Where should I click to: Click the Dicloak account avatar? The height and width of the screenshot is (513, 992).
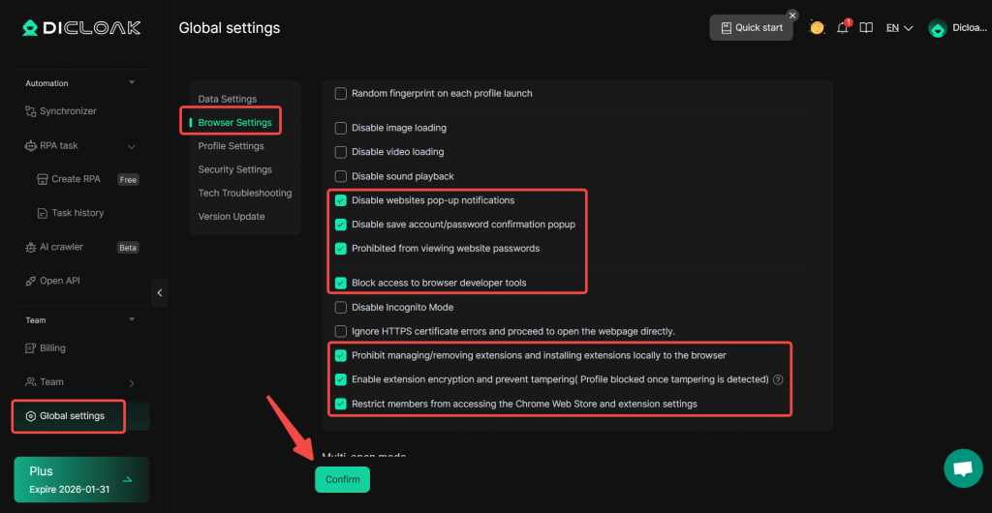coord(937,28)
